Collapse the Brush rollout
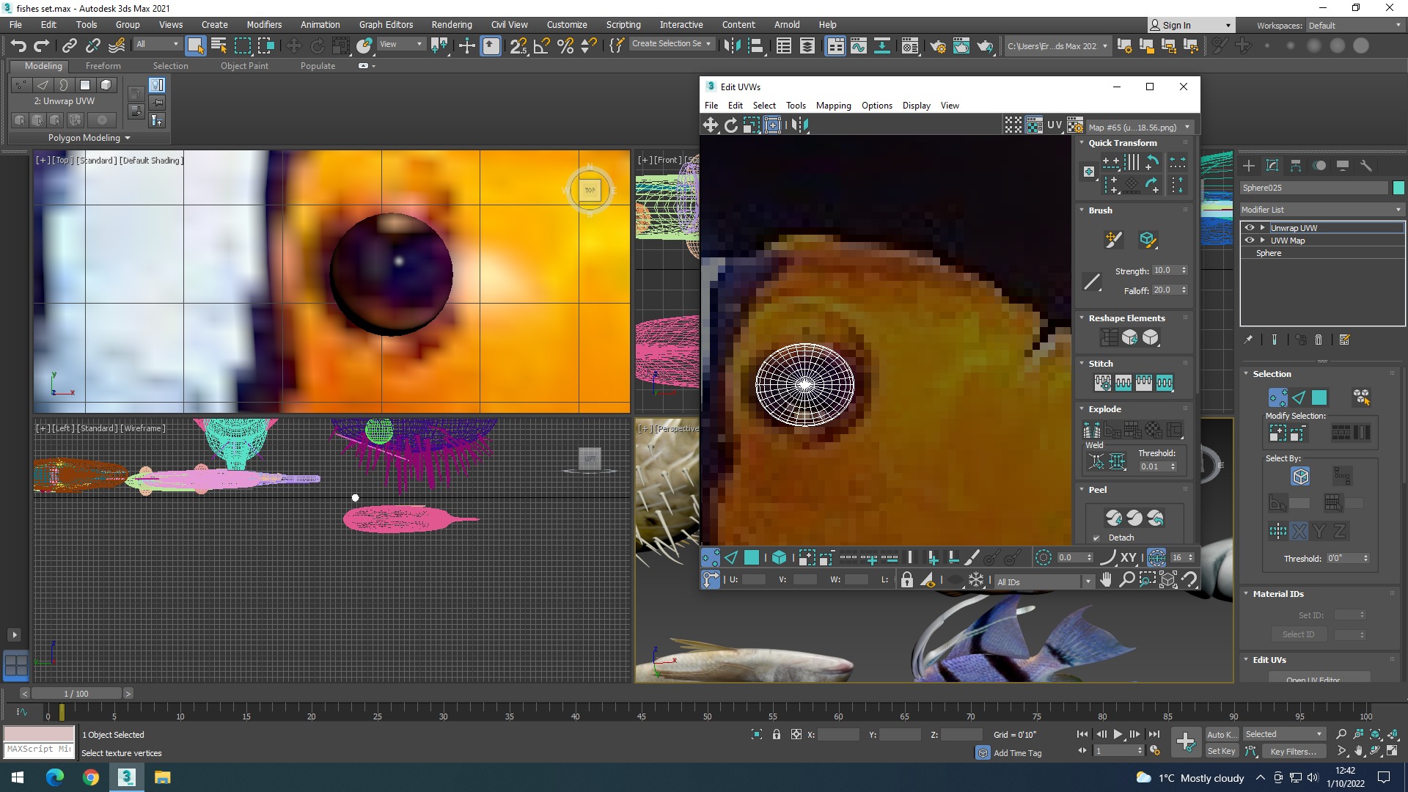 click(1082, 210)
